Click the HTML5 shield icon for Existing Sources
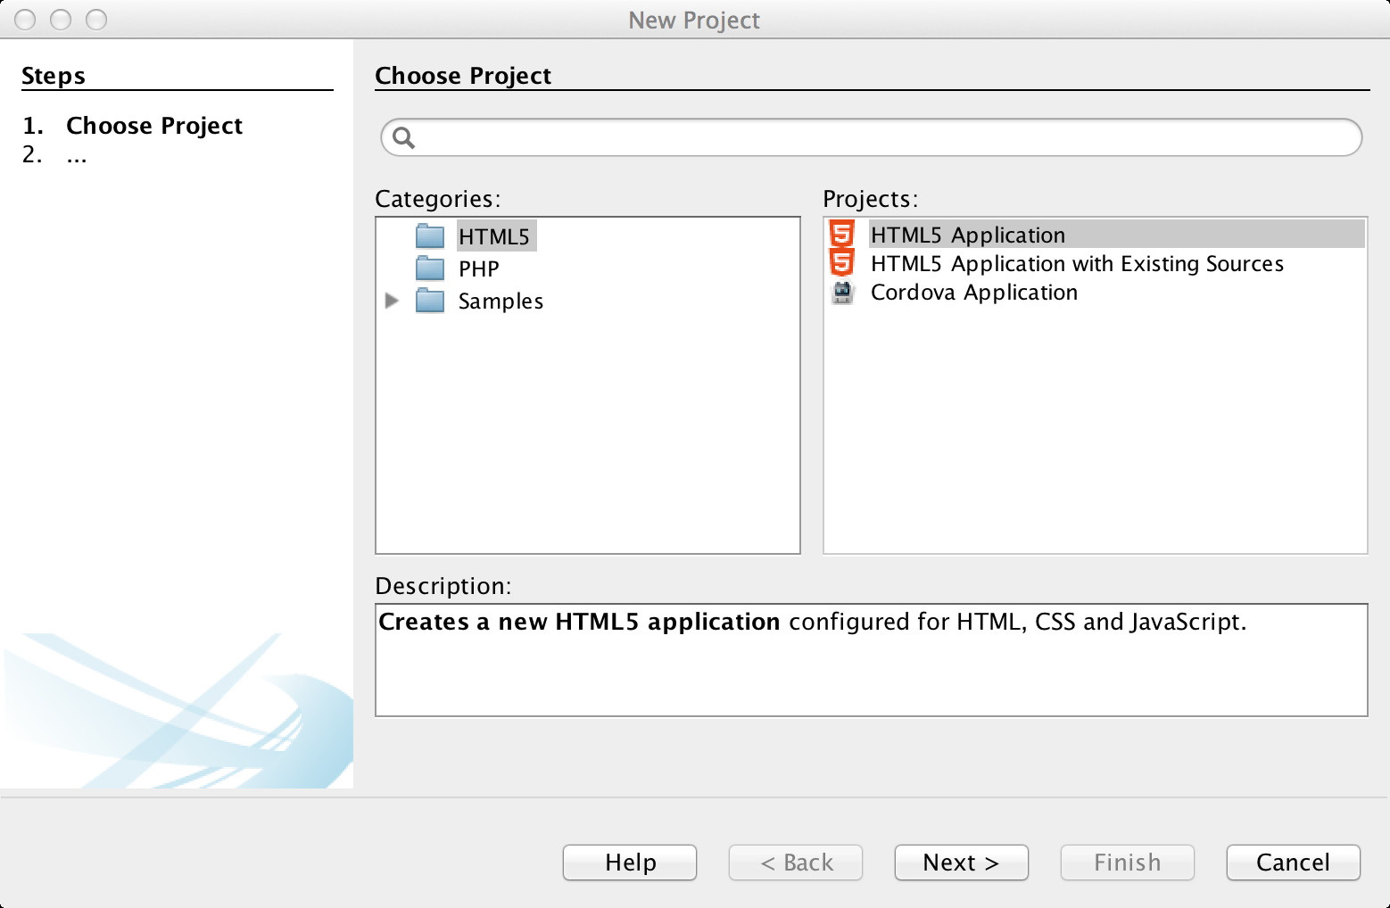 pyautogui.click(x=842, y=263)
